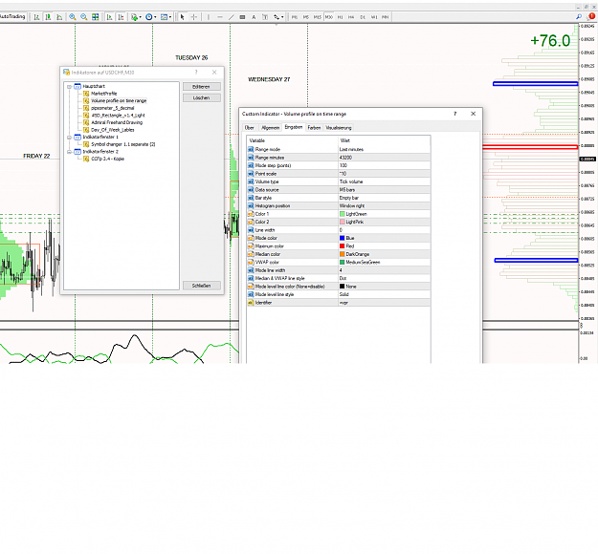Switch timeframe to M1
The width and height of the screenshot is (598, 554).
295,17
